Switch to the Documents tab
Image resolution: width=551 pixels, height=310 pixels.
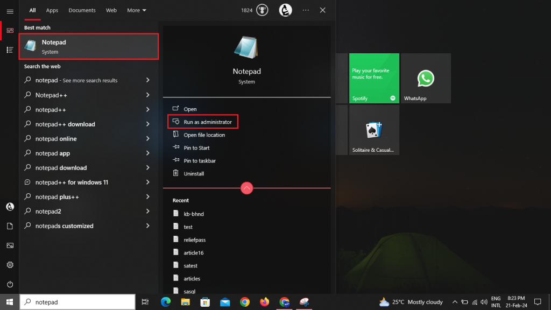click(x=82, y=10)
